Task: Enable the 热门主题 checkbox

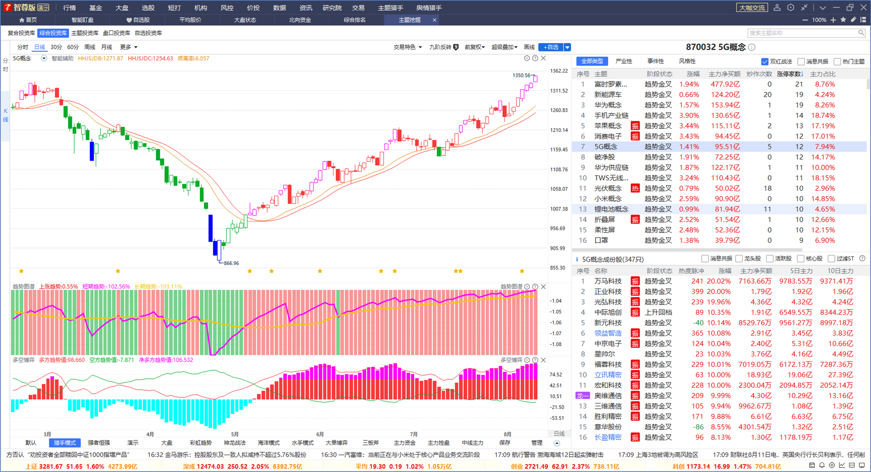Action: [x=837, y=61]
